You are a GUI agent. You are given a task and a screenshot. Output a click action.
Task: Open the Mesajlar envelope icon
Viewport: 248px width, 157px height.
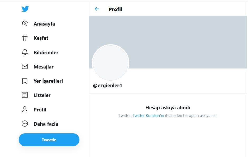tap(25, 67)
